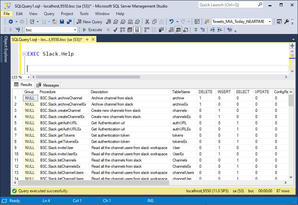Click the Description column header

point(129,92)
